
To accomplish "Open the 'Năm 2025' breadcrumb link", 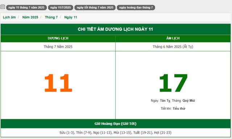I will 30,17.
